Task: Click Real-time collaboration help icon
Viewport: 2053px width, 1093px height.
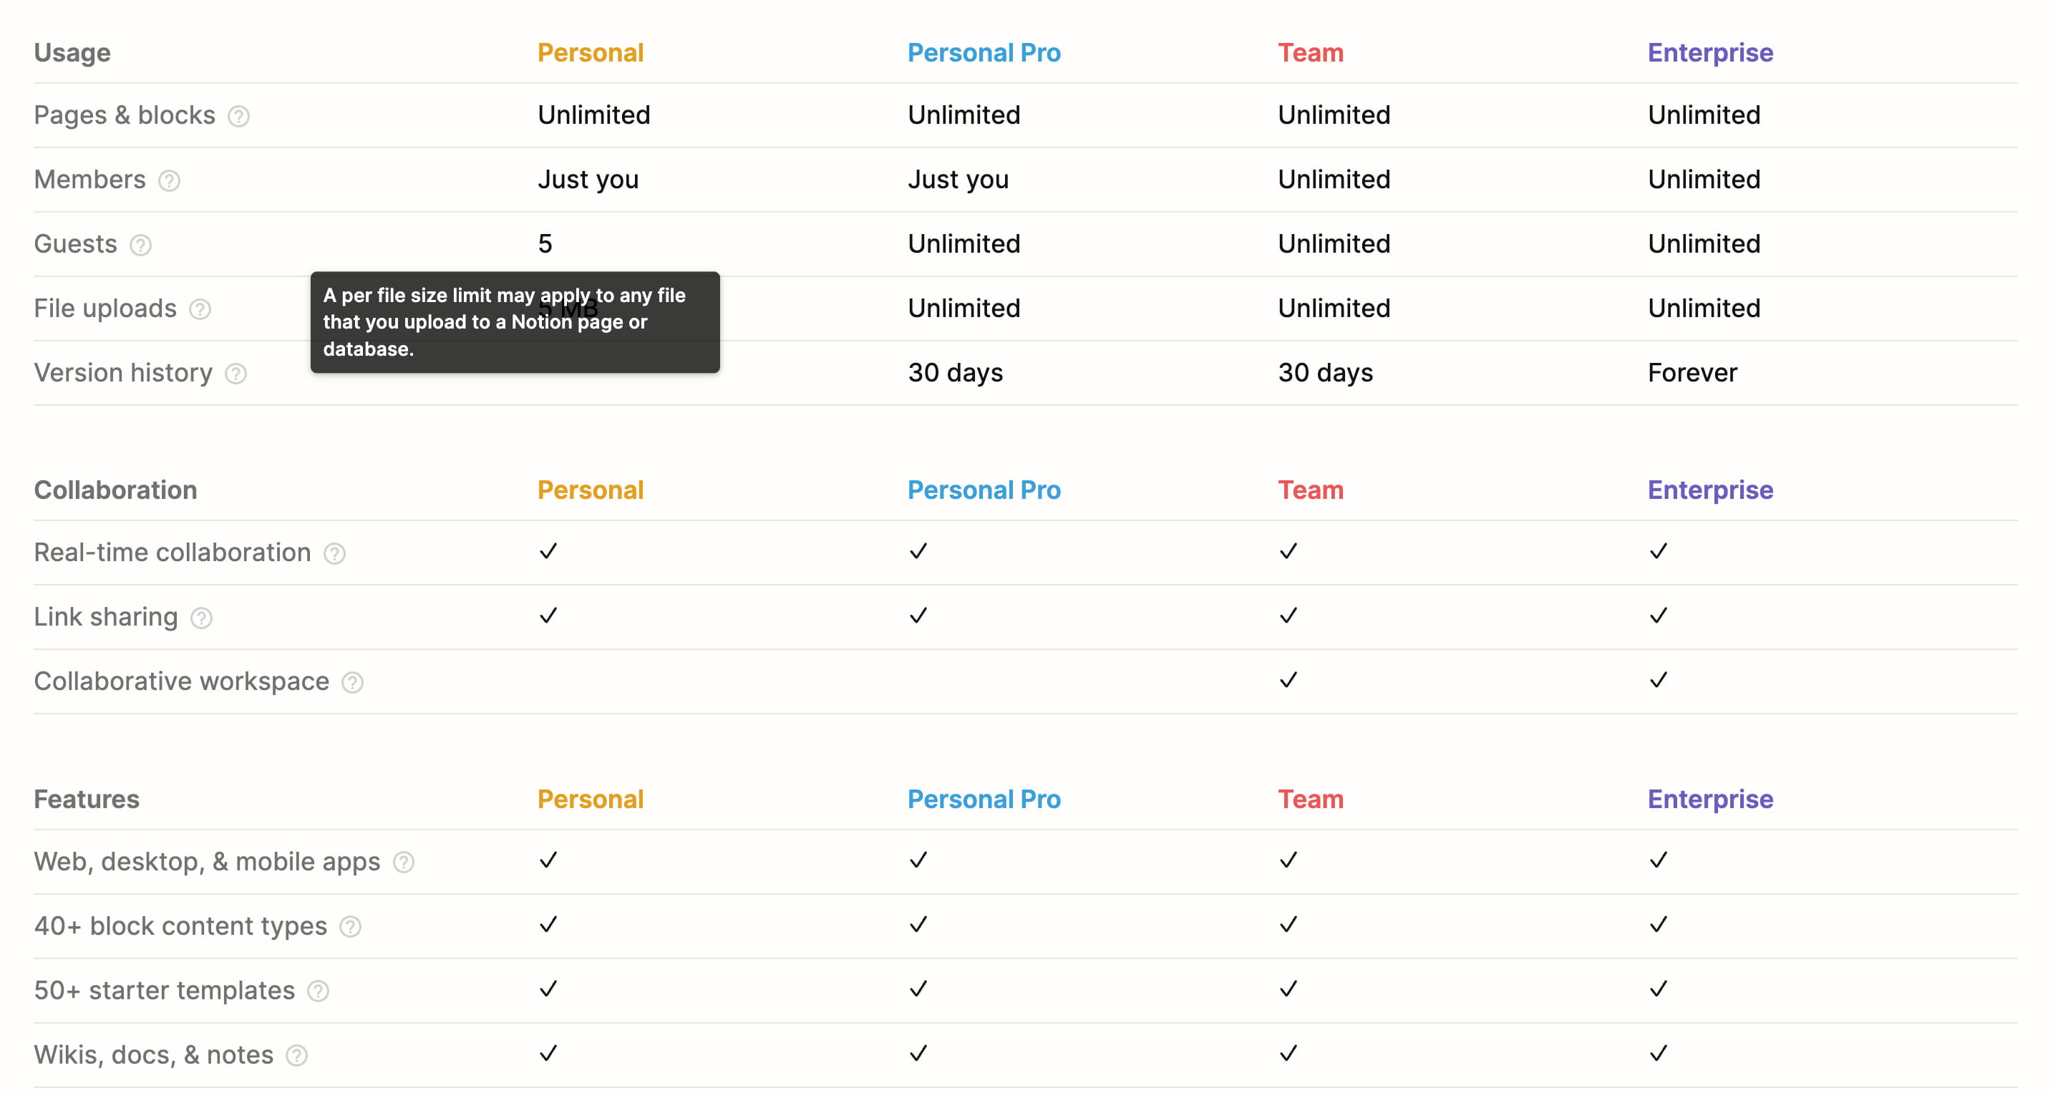Action: (x=335, y=554)
